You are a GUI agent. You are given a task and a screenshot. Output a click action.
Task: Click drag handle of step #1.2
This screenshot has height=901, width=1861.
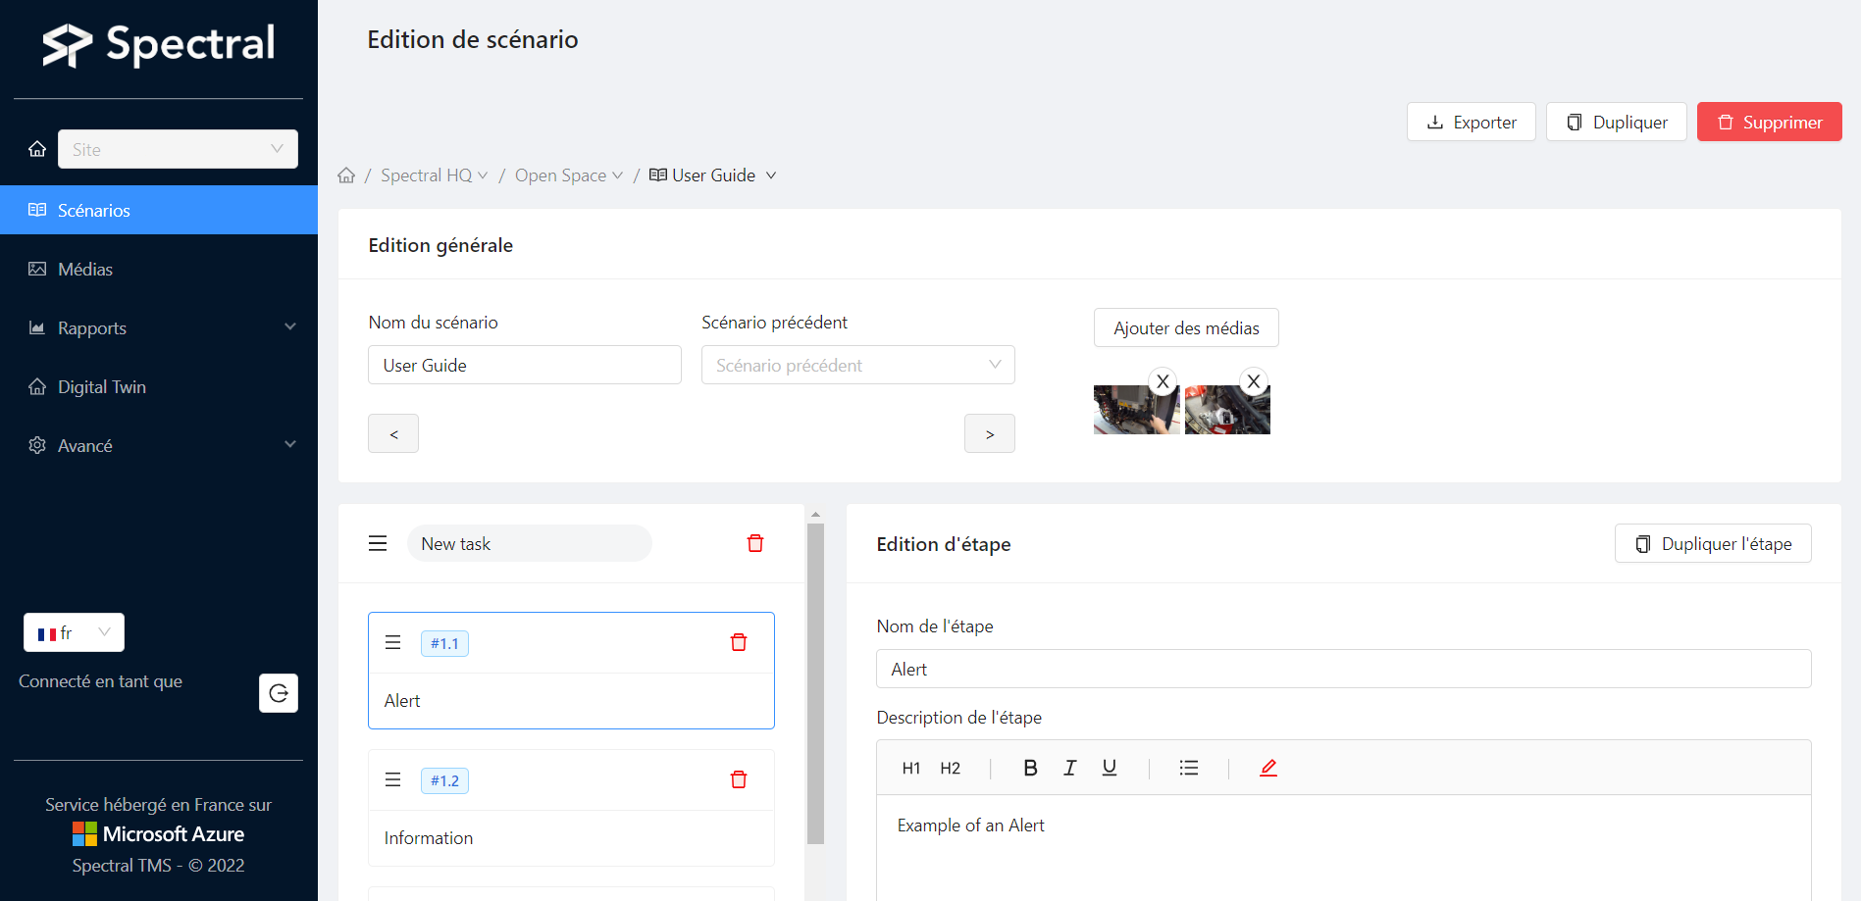click(x=393, y=779)
